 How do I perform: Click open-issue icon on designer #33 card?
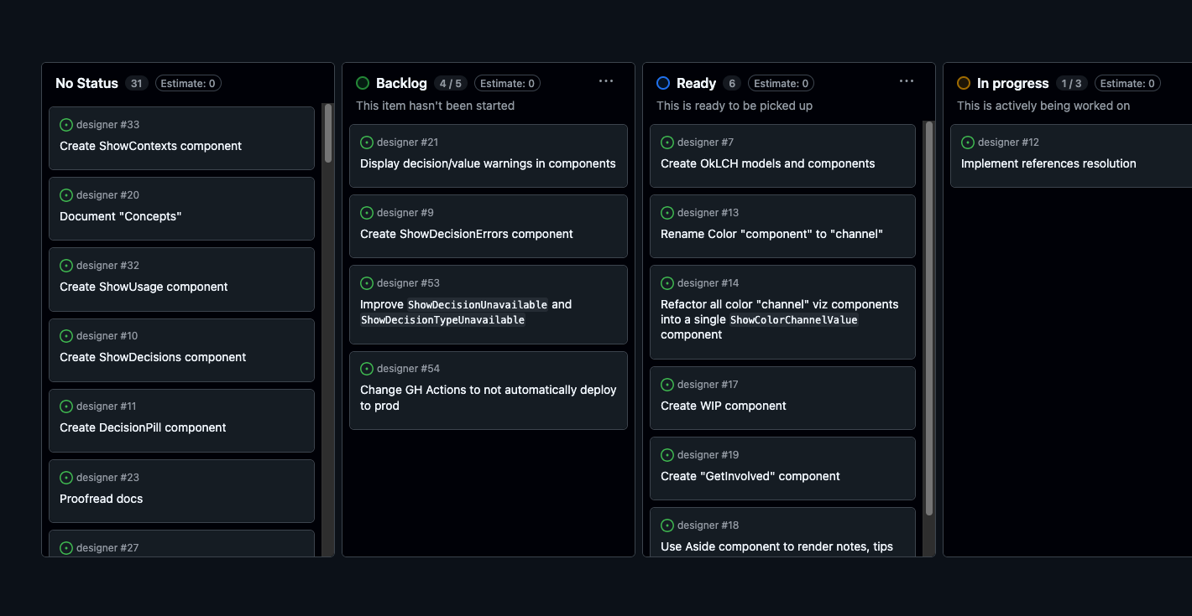coord(66,125)
